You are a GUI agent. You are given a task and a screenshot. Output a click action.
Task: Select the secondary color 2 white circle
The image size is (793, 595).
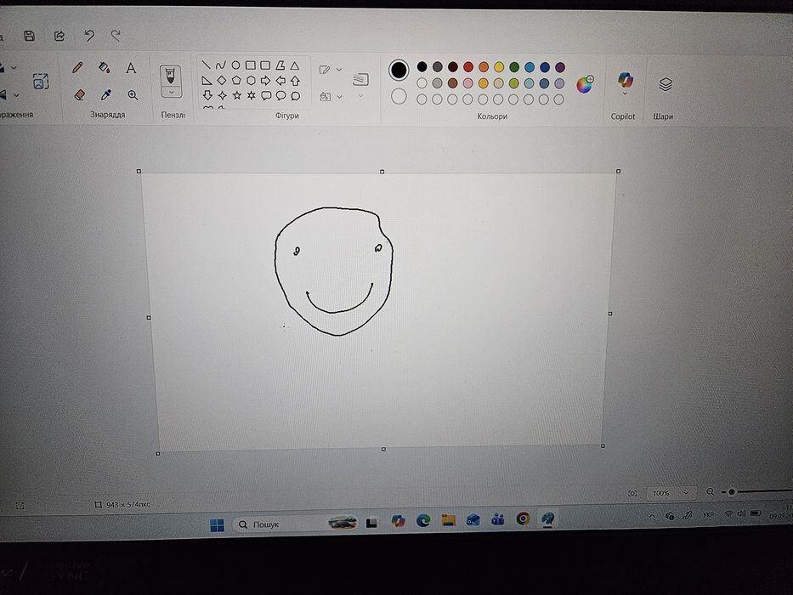(x=399, y=96)
